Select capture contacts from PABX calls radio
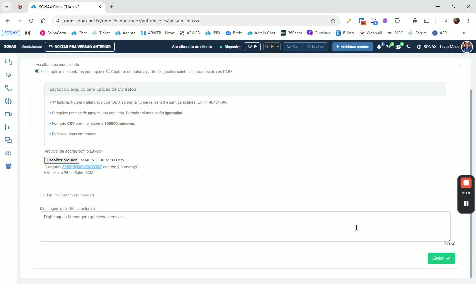The image size is (476, 284). coord(108,71)
